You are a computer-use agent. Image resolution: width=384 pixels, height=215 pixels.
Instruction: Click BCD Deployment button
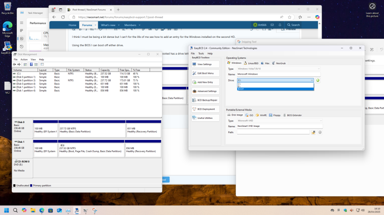pyautogui.click(x=205, y=109)
